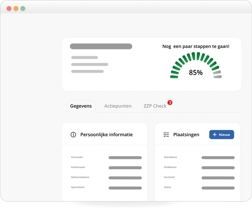252x210 pixels.
Task: Select the Status field under Plaatsingen
Action: (x=218, y=187)
